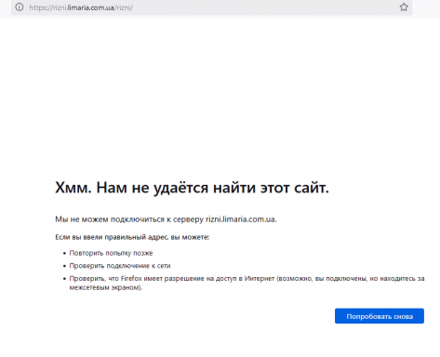Viewport: 440px width, 357px height.
Task: Click the line "Если вы ввели правильный адрес, вы можете:"
Action: point(132,237)
